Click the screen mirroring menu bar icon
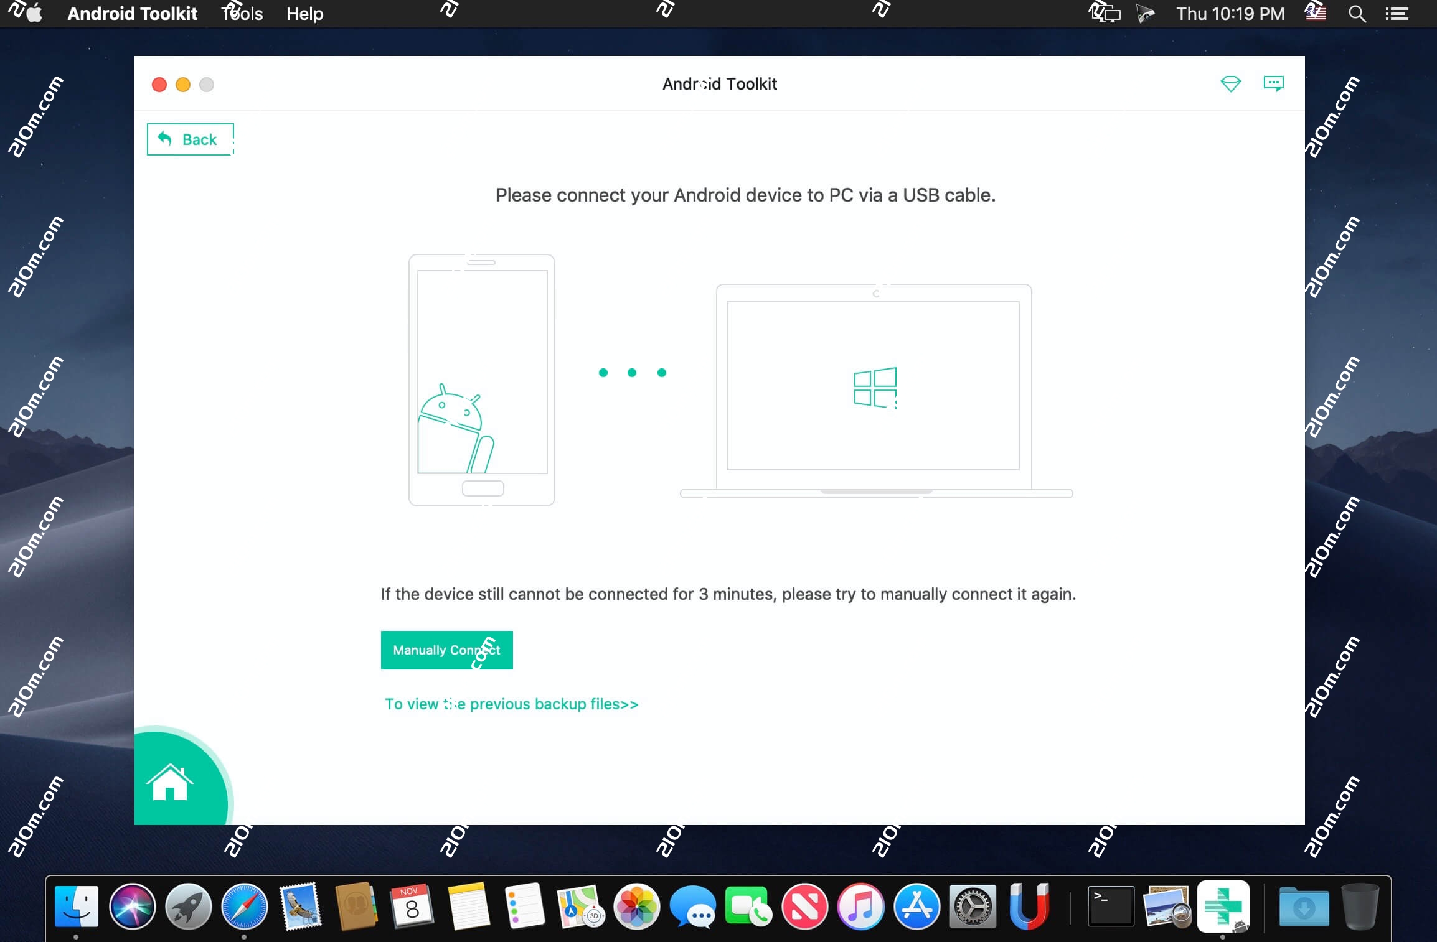Screen dimensions: 1437x942 point(1103,13)
